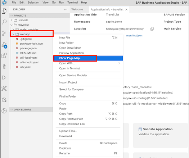
Task: Click the SAP Business Application Studio logo
Action: pyautogui.click(x=4, y=3)
